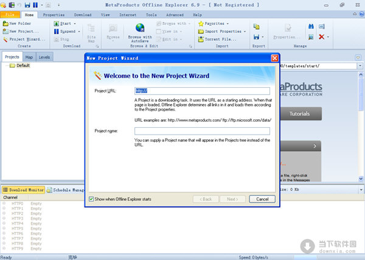
Task: Click the Properties document icon
Action: tap(288, 28)
